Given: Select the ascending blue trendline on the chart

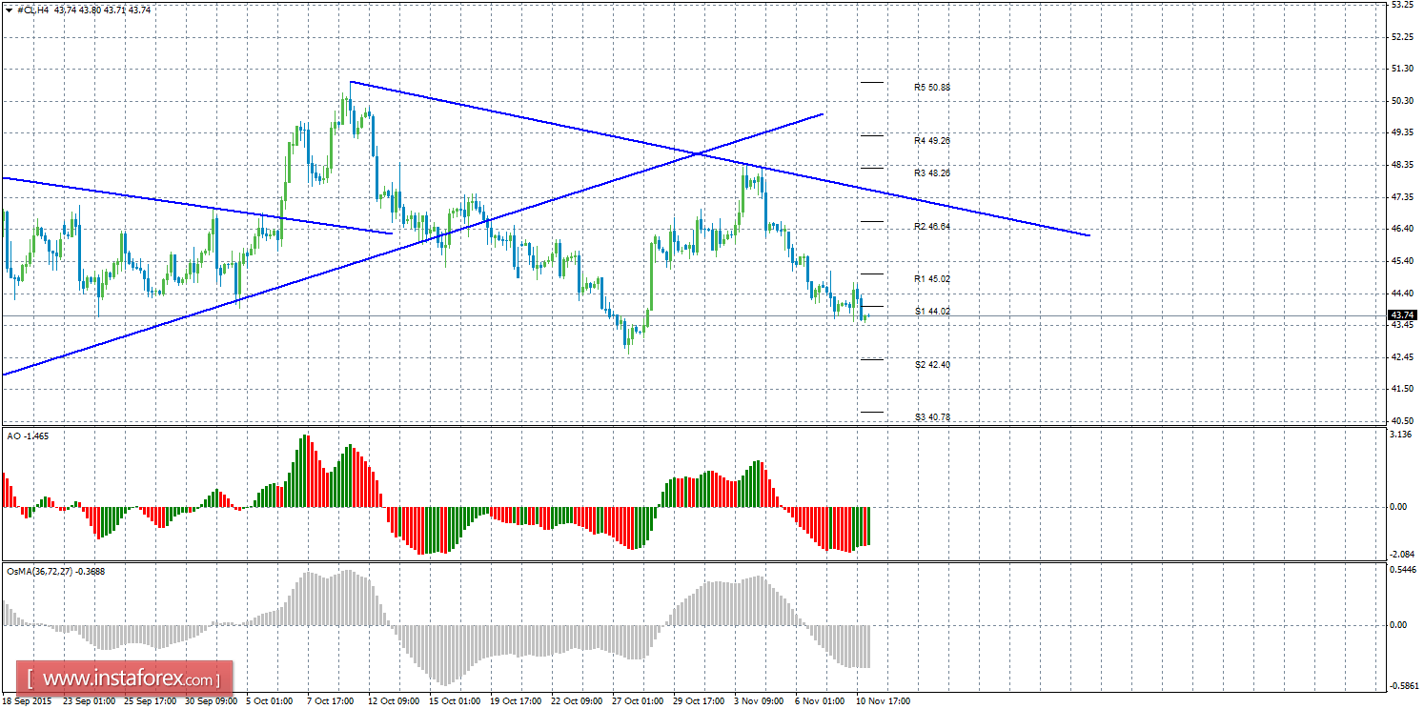Looking at the screenshot, I should click(x=413, y=245).
